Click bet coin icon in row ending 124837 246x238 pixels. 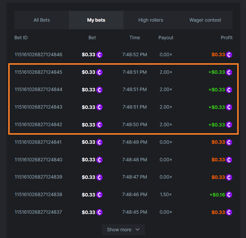click(x=99, y=212)
